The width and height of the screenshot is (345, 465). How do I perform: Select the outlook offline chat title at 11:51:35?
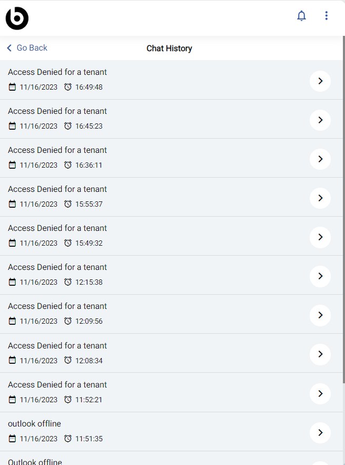(x=34, y=424)
